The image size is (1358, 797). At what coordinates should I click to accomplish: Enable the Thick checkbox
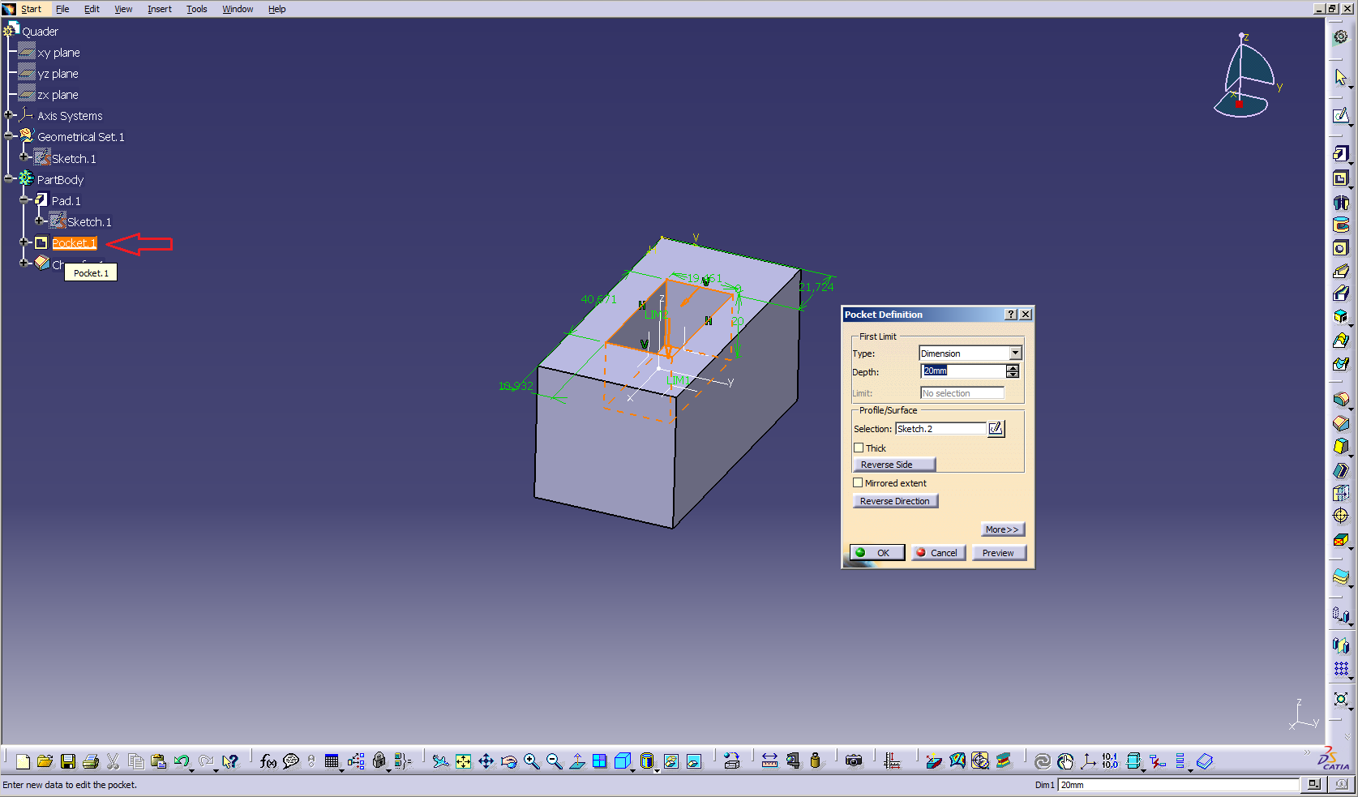coord(859,448)
